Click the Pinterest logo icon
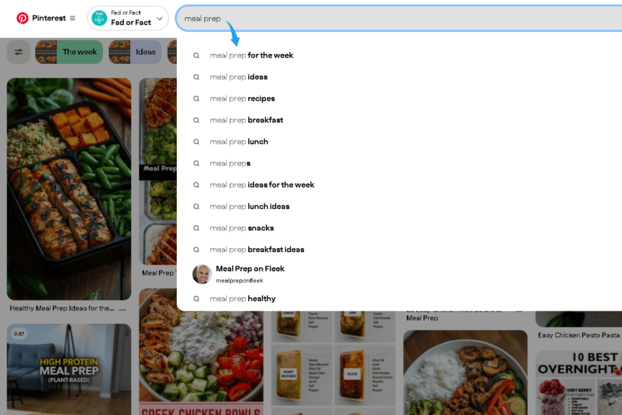Screen dimensions: 622x415 click(x=23, y=18)
